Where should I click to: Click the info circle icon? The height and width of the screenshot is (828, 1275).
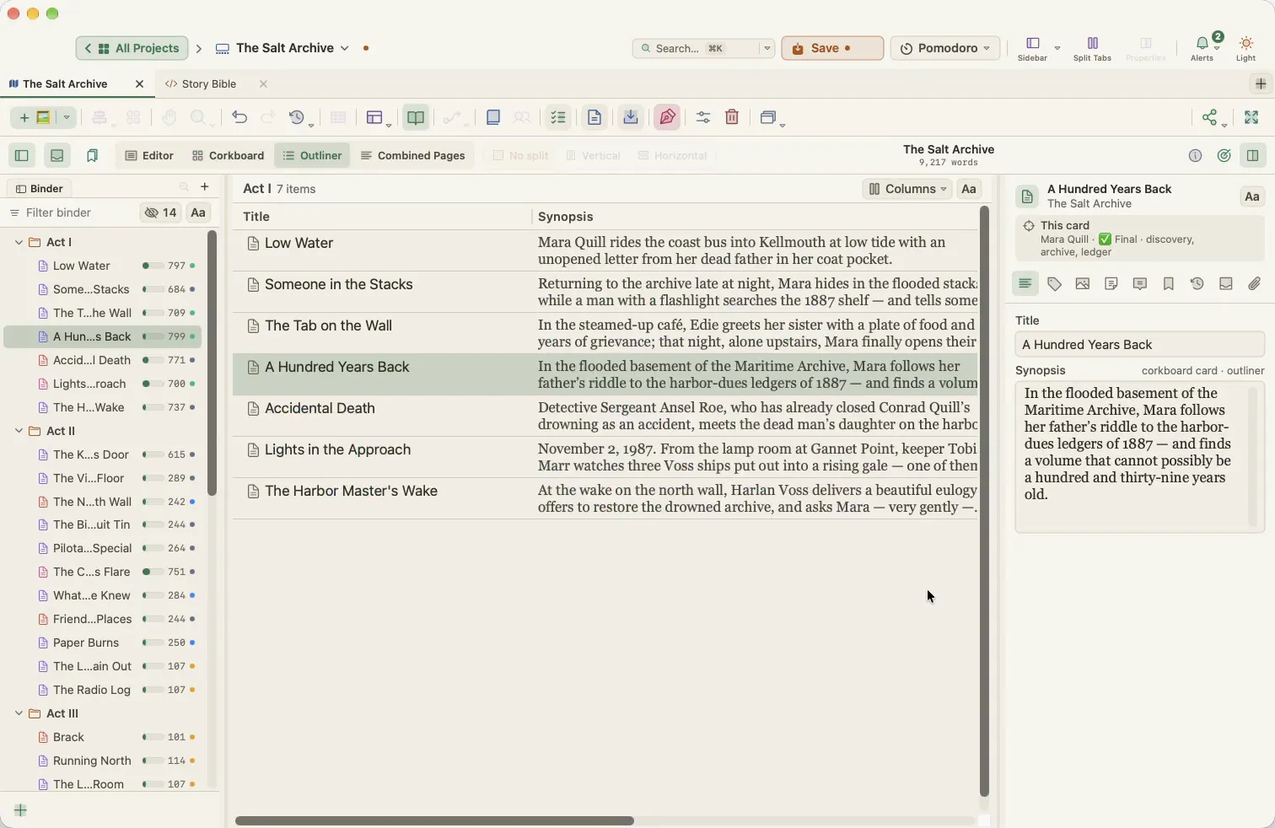[1195, 156]
